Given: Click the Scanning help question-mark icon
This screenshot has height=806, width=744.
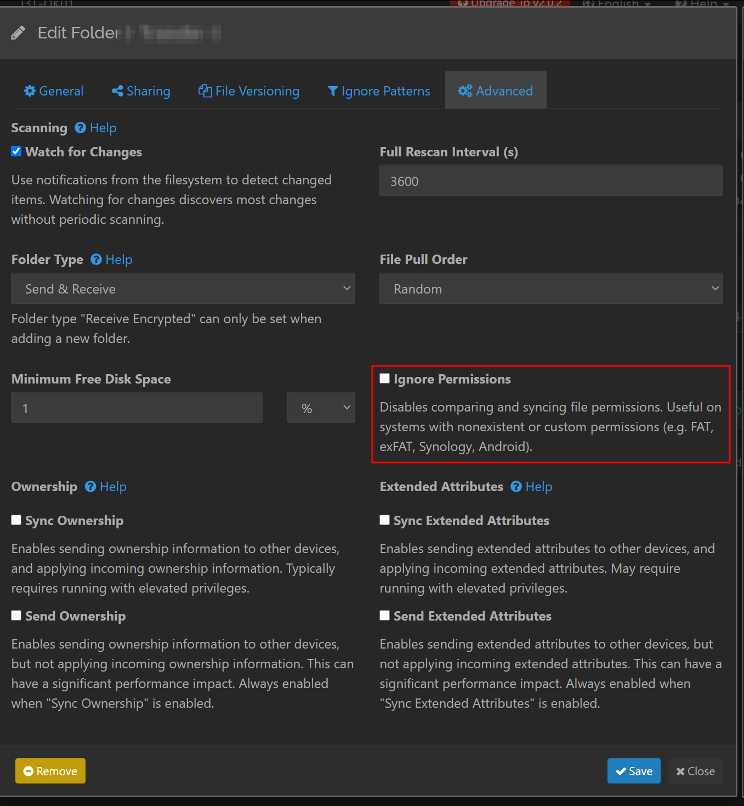Looking at the screenshot, I should point(81,128).
